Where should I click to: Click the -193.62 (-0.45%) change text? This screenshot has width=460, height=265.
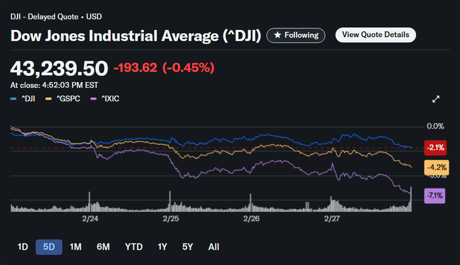pos(164,68)
